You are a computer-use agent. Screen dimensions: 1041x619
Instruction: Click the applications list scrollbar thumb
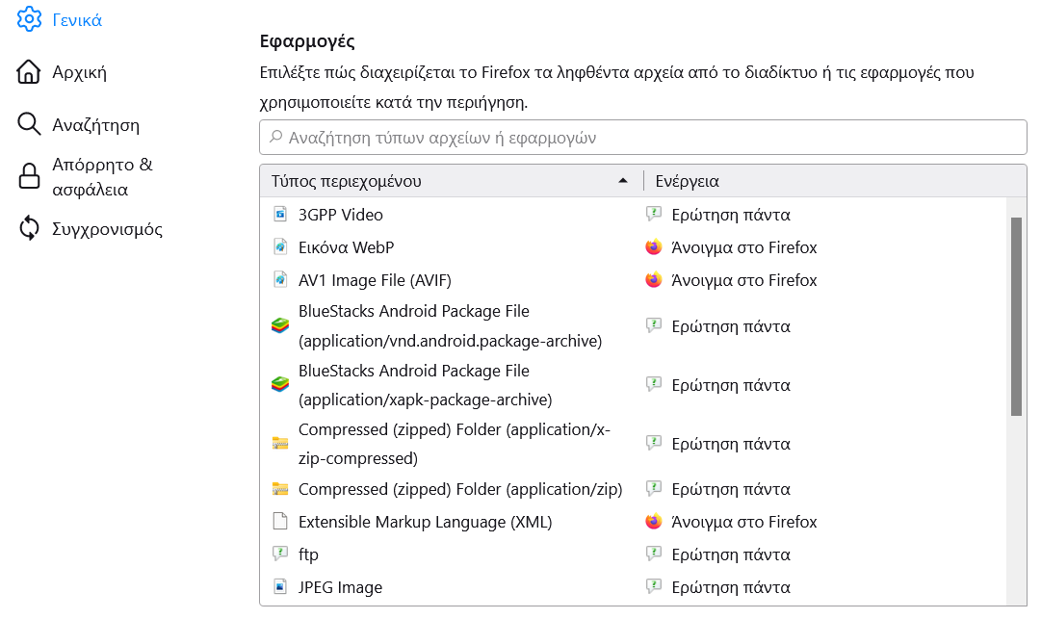click(1016, 317)
